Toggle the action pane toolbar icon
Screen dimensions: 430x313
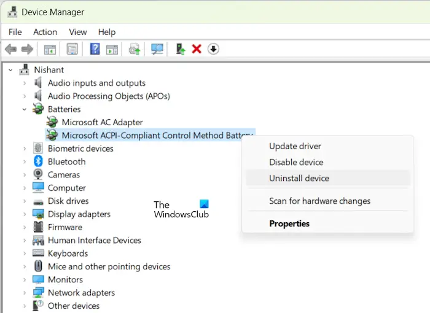[x=112, y=50]
